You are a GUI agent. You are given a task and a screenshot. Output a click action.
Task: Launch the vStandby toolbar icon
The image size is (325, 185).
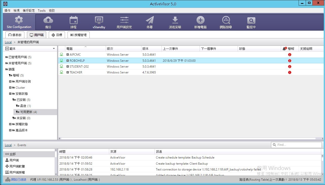point(99,20)
